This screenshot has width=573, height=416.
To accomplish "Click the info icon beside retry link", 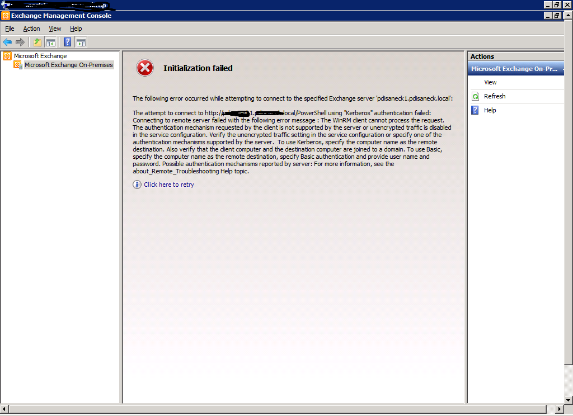I will [137, 185].
